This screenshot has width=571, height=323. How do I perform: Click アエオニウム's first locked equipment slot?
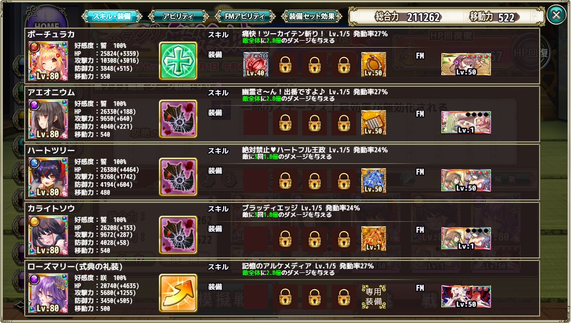point(285,123)
